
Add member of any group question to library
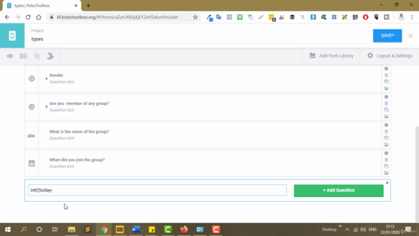386,117
